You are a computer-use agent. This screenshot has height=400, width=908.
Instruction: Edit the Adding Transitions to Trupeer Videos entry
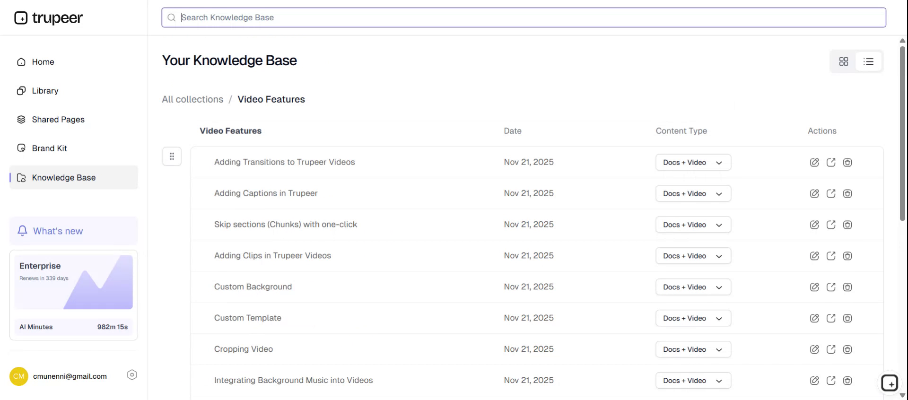point(814,162)
